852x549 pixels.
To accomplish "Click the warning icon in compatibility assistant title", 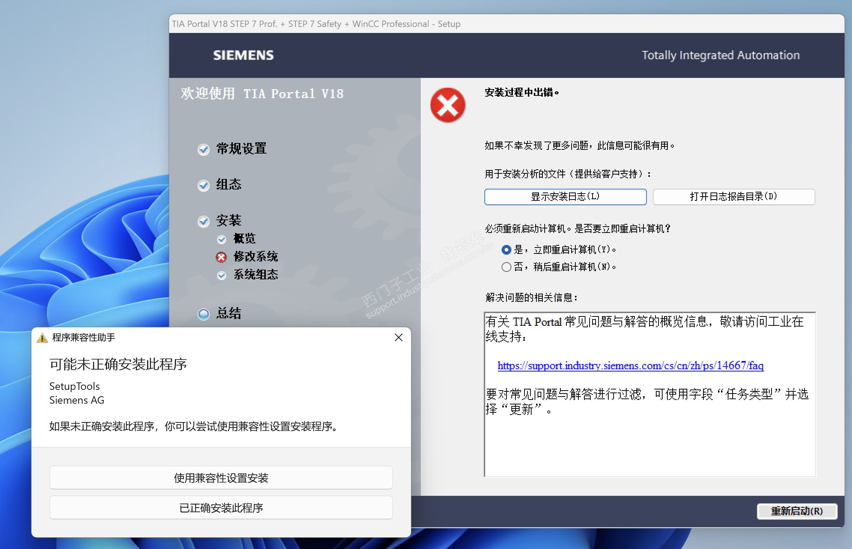I will coord(42,338).
